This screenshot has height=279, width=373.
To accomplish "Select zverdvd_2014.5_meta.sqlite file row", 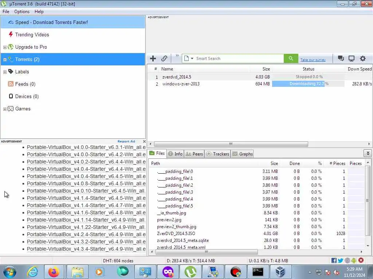I will [x=257, y=240].
